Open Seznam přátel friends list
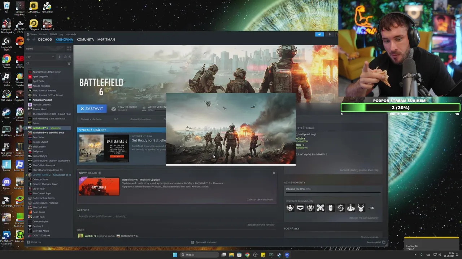Image resolution: width=462 pixels, height=259 pixels. [376, 242]
